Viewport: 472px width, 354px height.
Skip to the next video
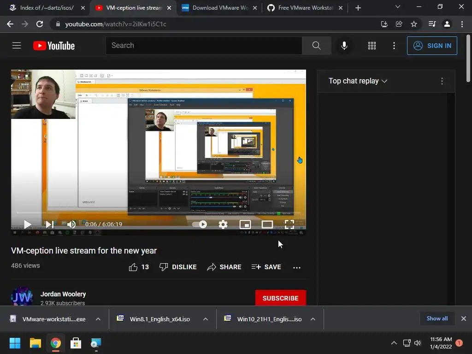click(x=49, y=224)
